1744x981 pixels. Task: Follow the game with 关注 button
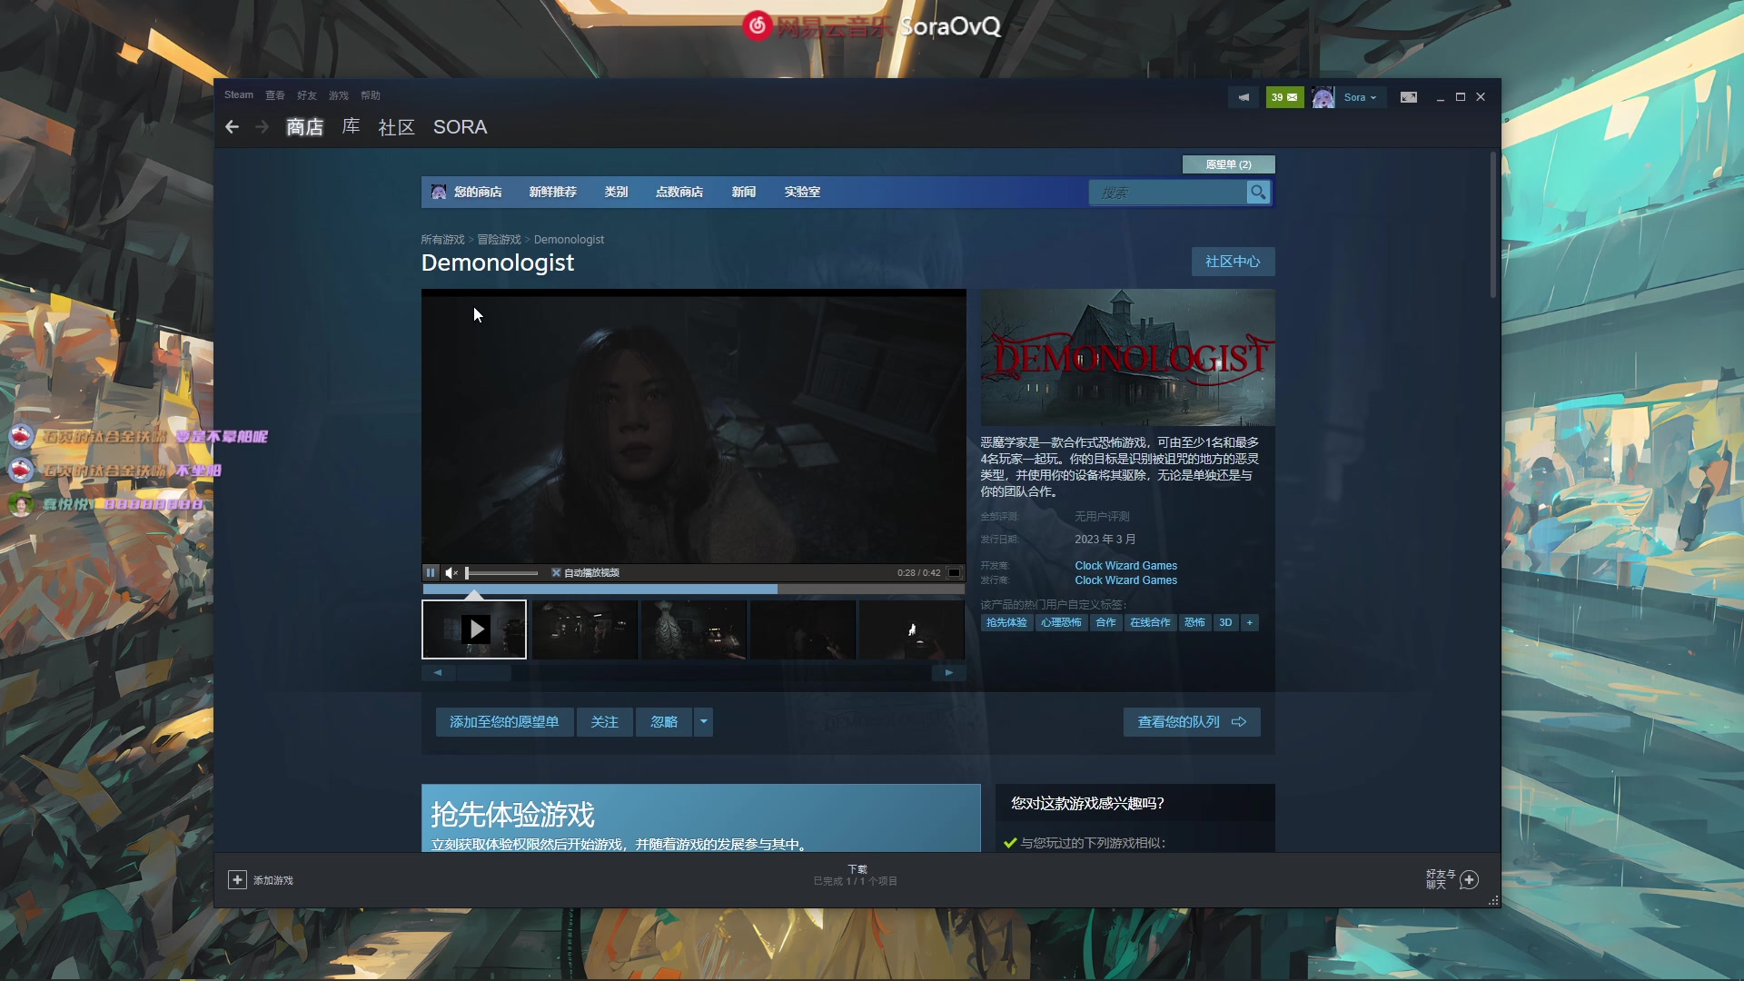(604, 721)
